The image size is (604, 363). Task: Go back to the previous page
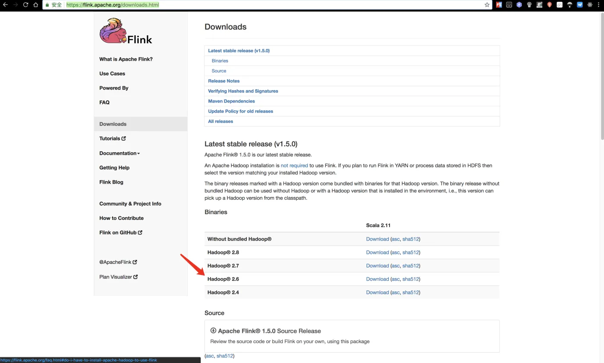(5, 5)
